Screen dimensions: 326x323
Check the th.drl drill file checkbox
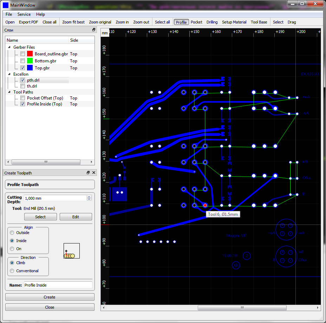pyautogui.click(x=23, y=86)
